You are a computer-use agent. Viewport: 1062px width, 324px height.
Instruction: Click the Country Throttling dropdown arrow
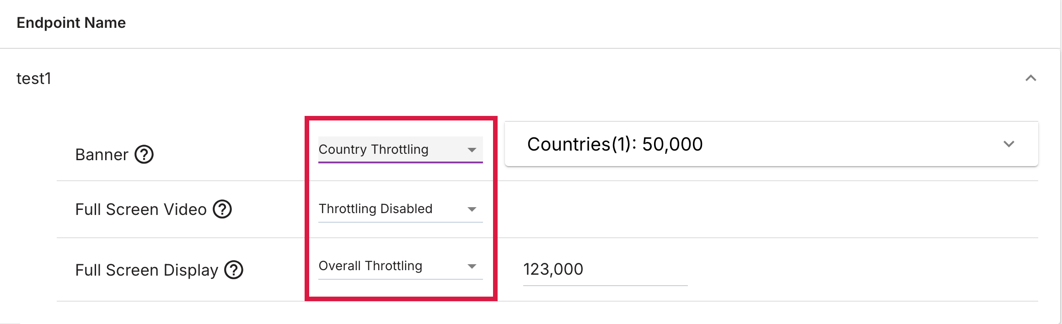[472, 150]
